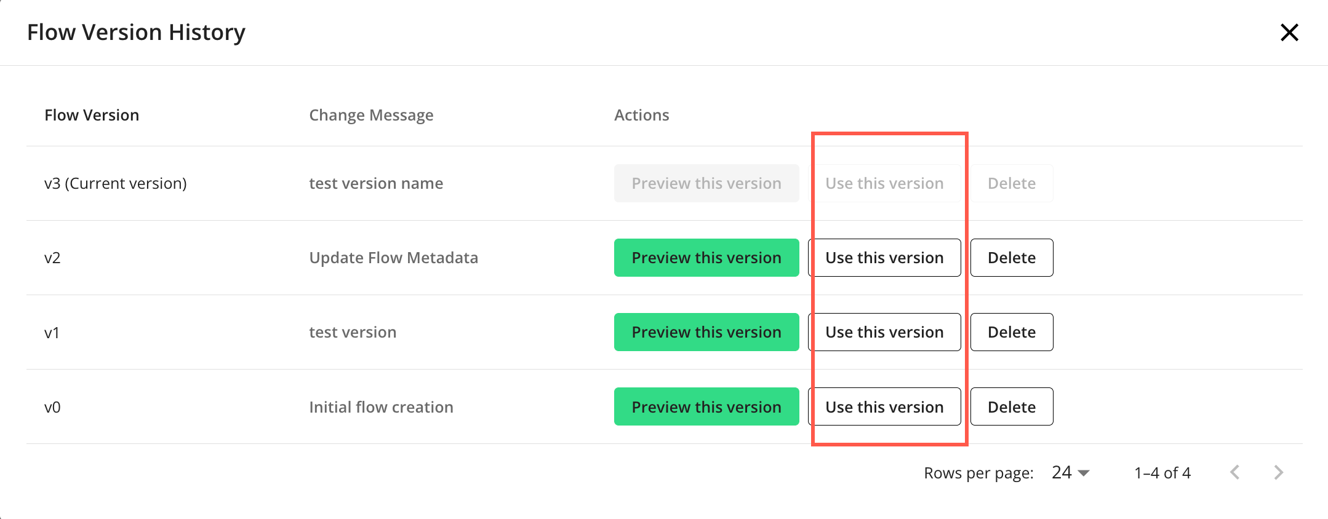Viewport: 1328px width, 519px height.
Task: Click the Change Message column header
Action: point(371,115)
